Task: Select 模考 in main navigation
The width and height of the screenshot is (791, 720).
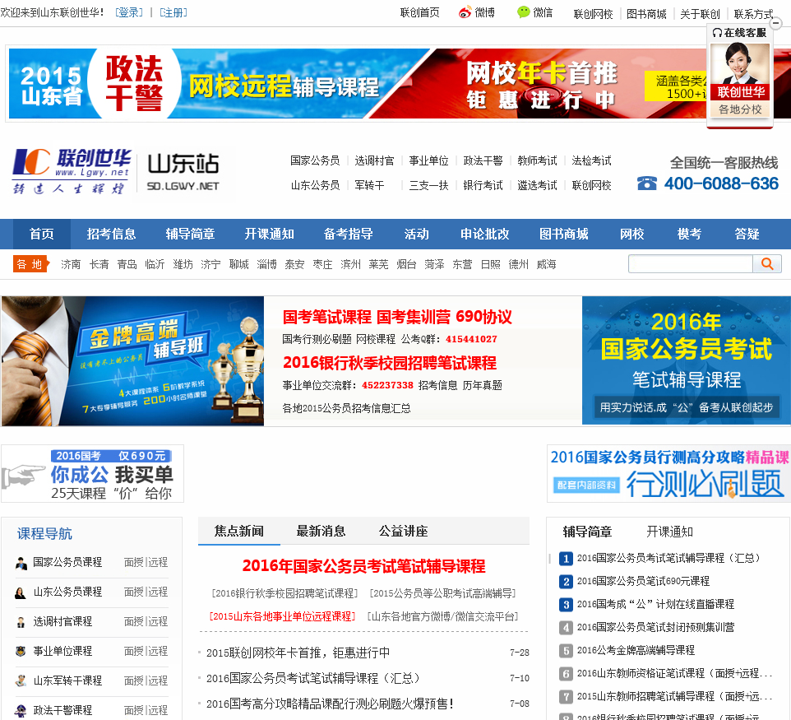Action: [689, 234]
